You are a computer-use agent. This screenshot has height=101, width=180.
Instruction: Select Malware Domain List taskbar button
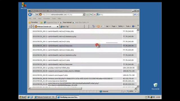[x=45, y=97]
